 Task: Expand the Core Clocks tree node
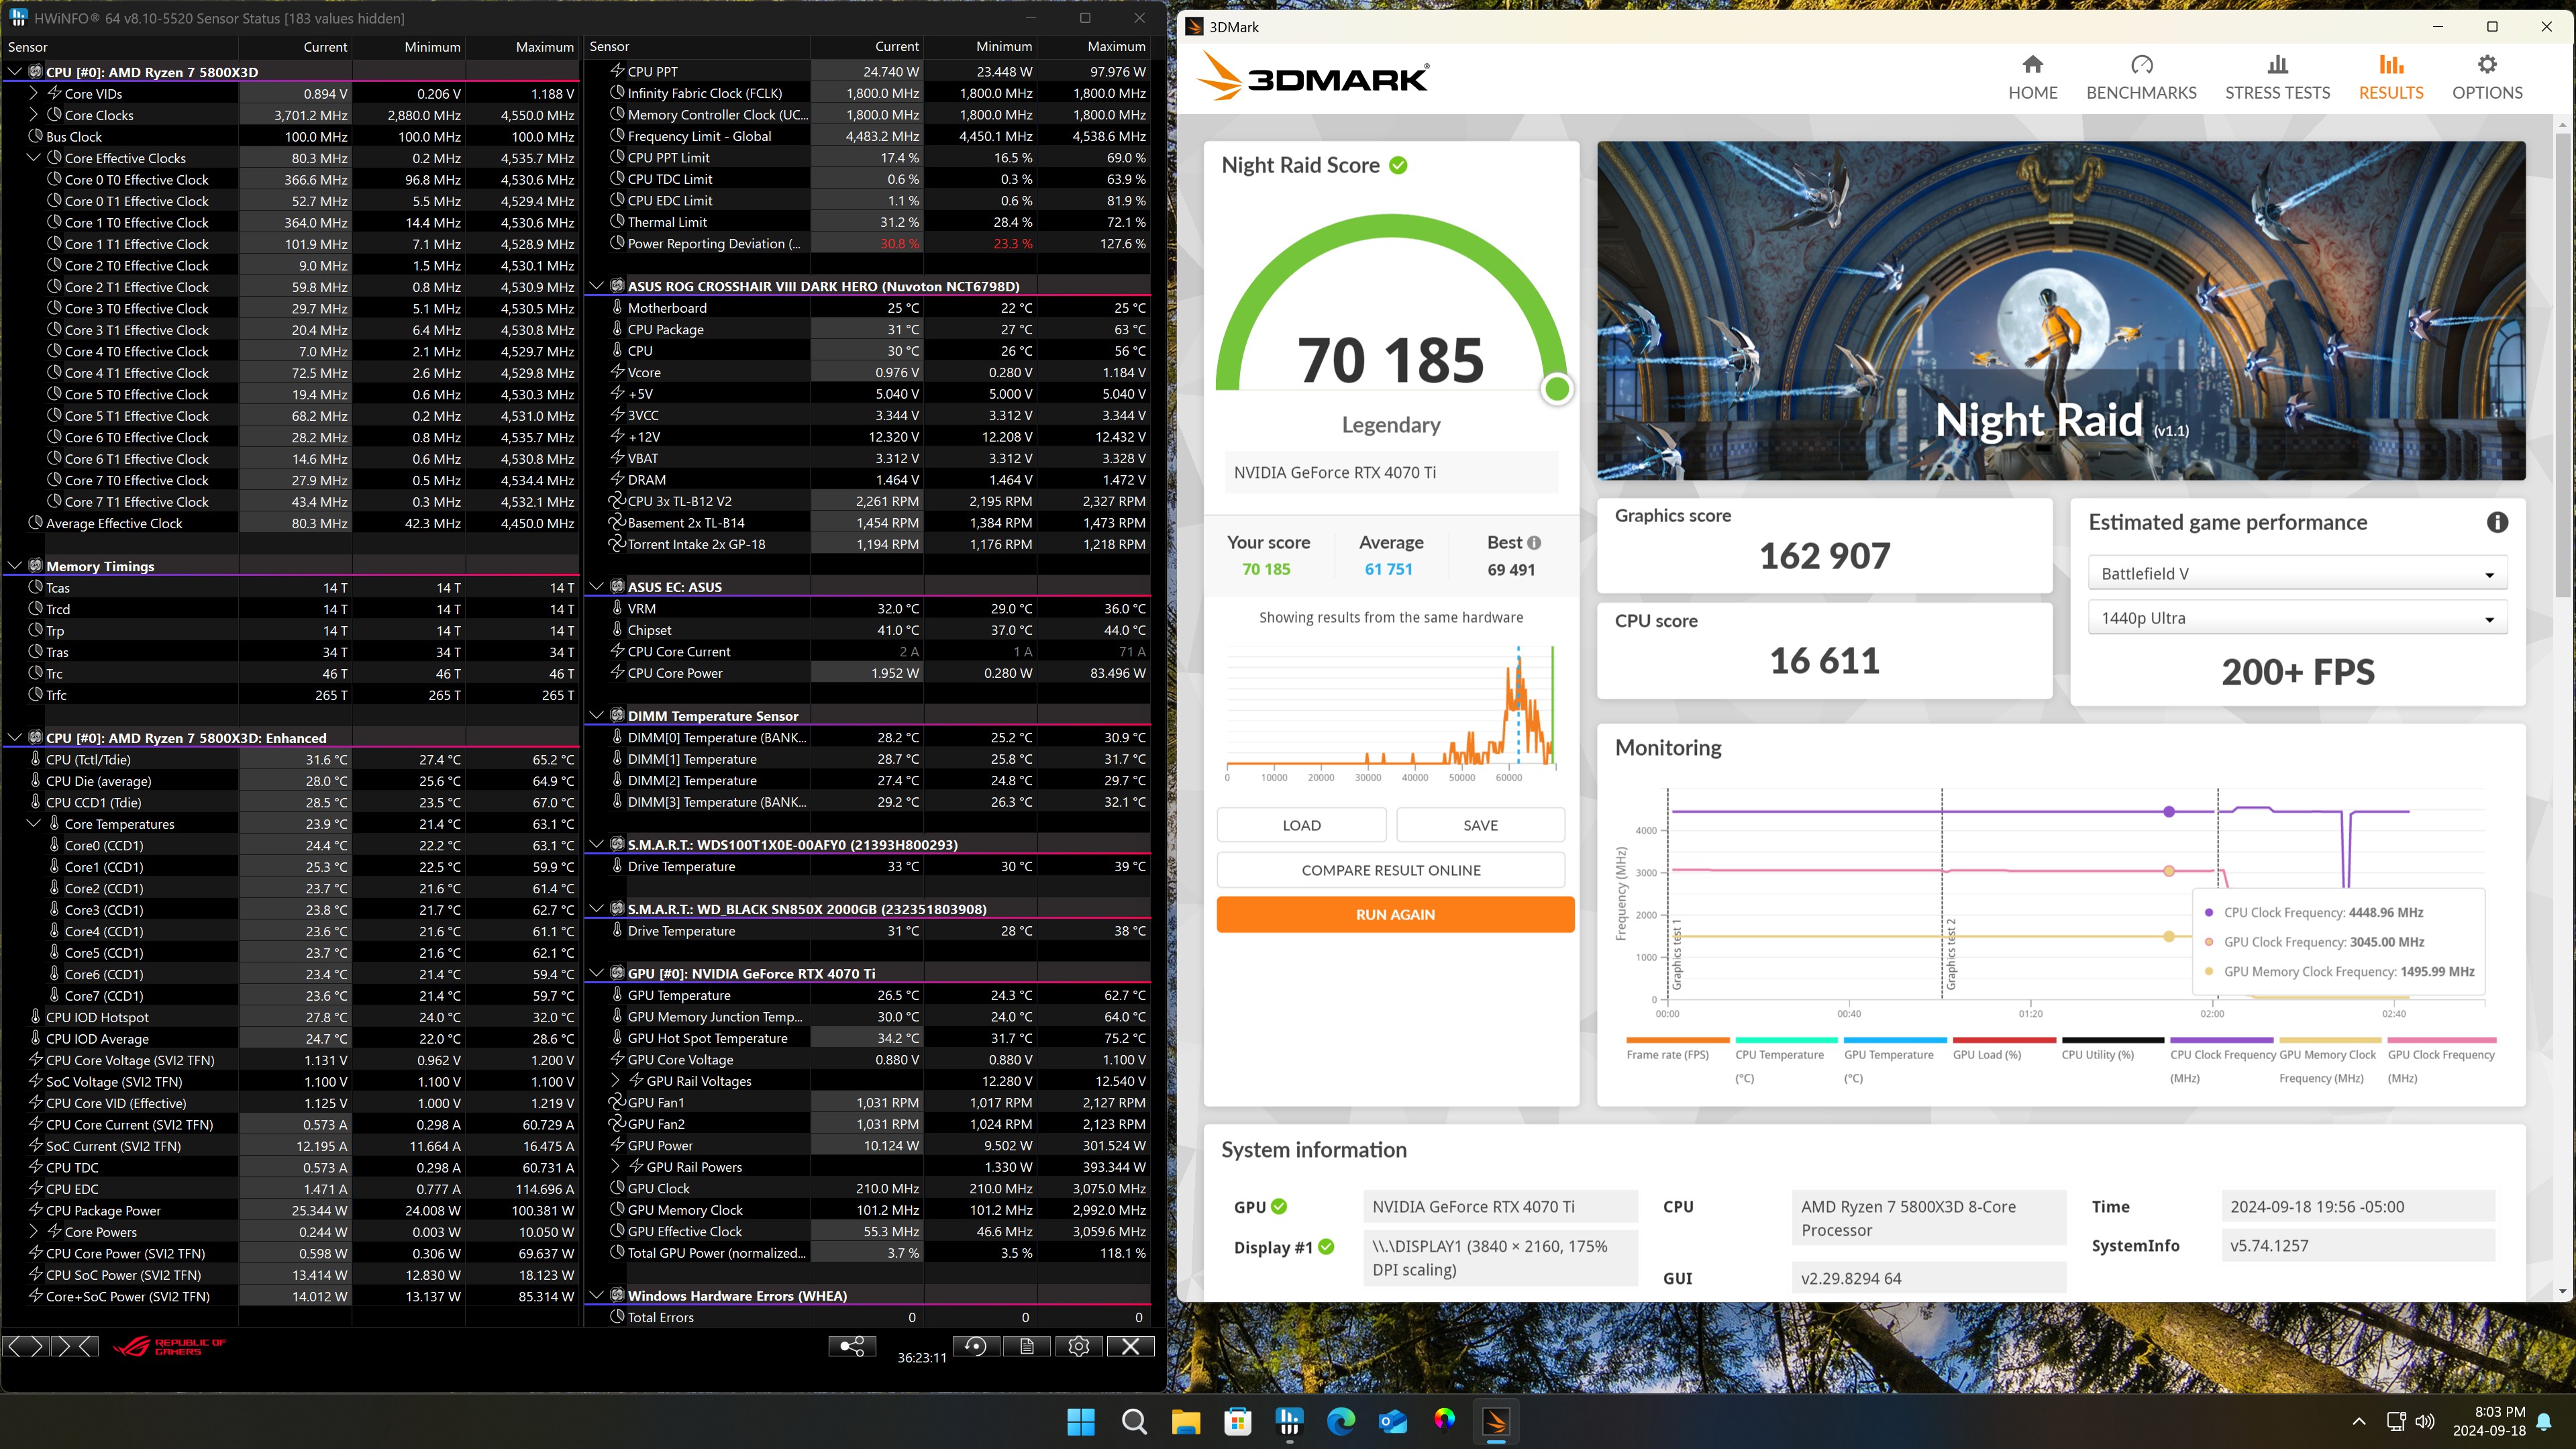click(34, 114)
